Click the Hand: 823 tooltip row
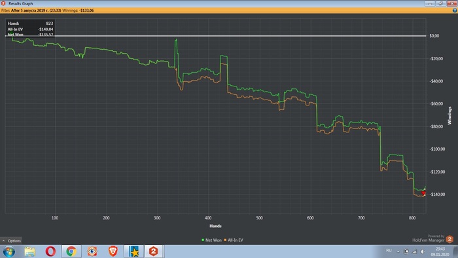Viewport: 458px width, 258px height. click(x=30, y=24)
